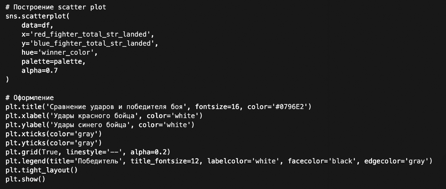Screen dimensions: 446x189
Task: Click the plt.xticks(color='gray') line
Action: coord(54,134)
